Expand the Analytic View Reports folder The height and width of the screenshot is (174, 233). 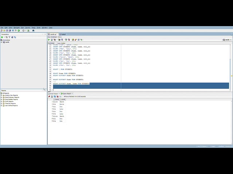coord(1,95)
